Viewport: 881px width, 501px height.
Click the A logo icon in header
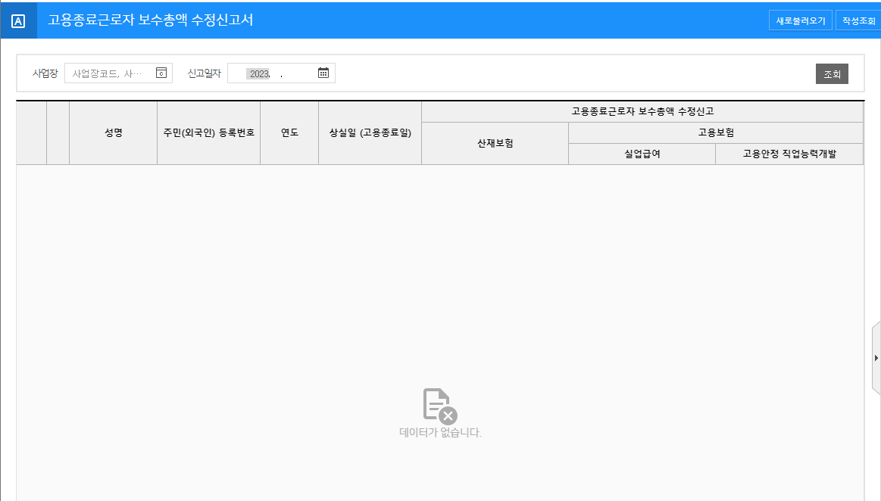(x=18, y=20)
